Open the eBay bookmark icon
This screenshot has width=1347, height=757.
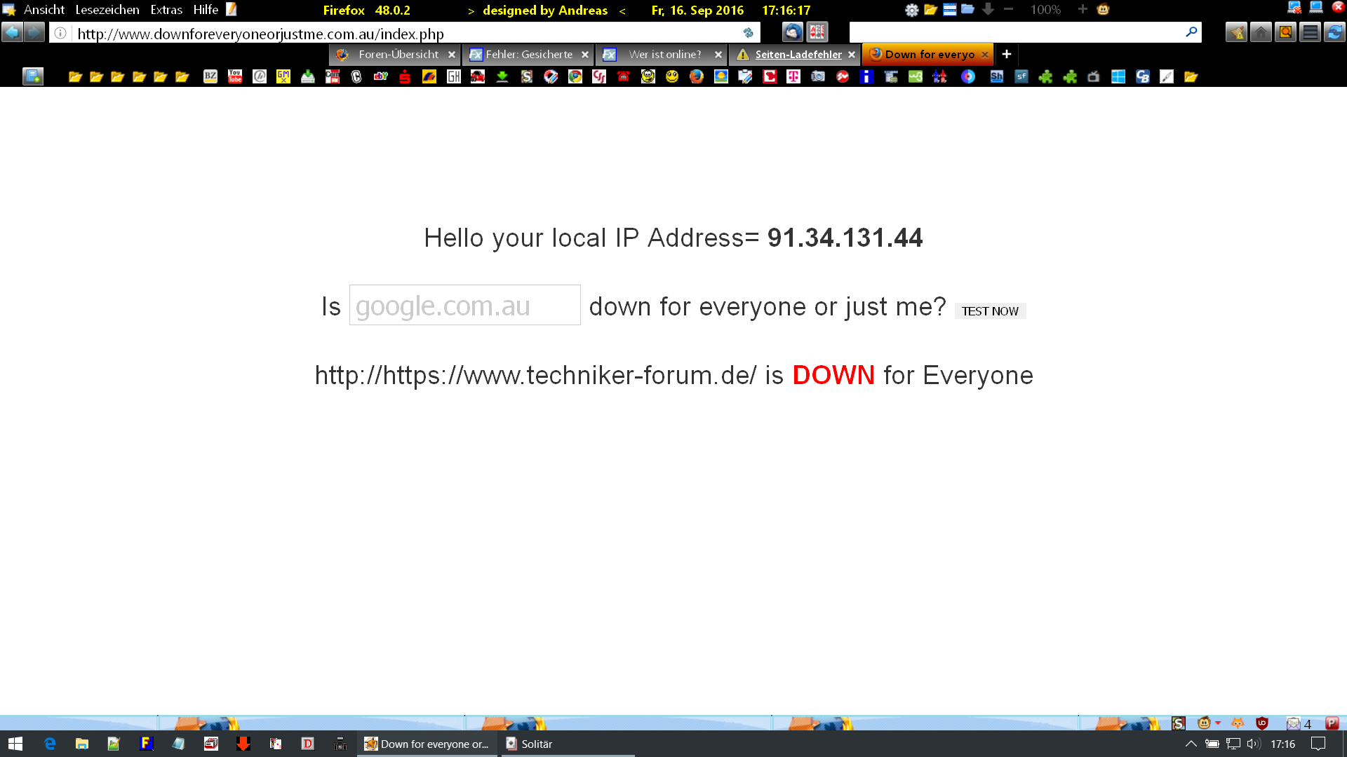pyautogui.click(x=381, y=76)
